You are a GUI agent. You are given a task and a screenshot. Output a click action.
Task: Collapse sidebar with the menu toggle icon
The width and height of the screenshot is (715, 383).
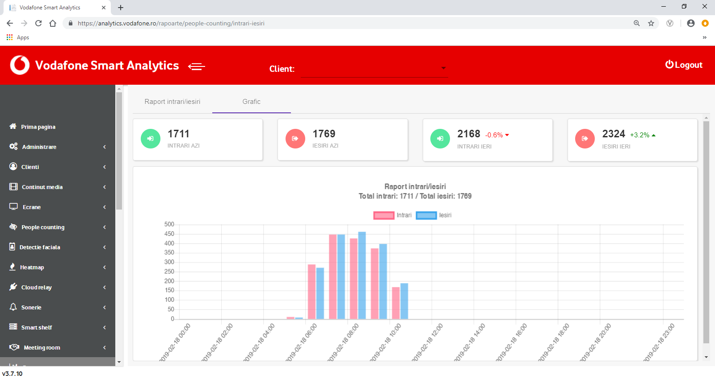[197, 66]
